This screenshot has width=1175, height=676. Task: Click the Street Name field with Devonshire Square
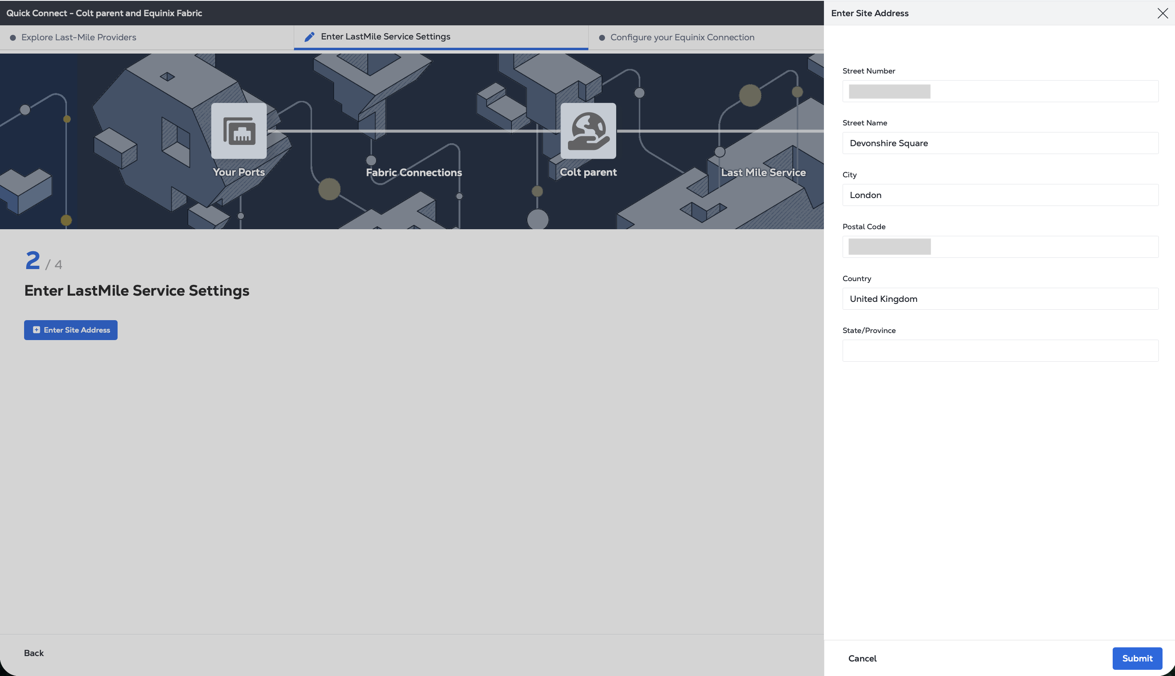point(1000,143)
